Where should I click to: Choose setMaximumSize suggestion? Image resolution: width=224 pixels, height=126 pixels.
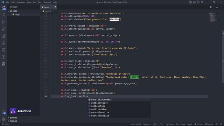click(x=119, y=112)
